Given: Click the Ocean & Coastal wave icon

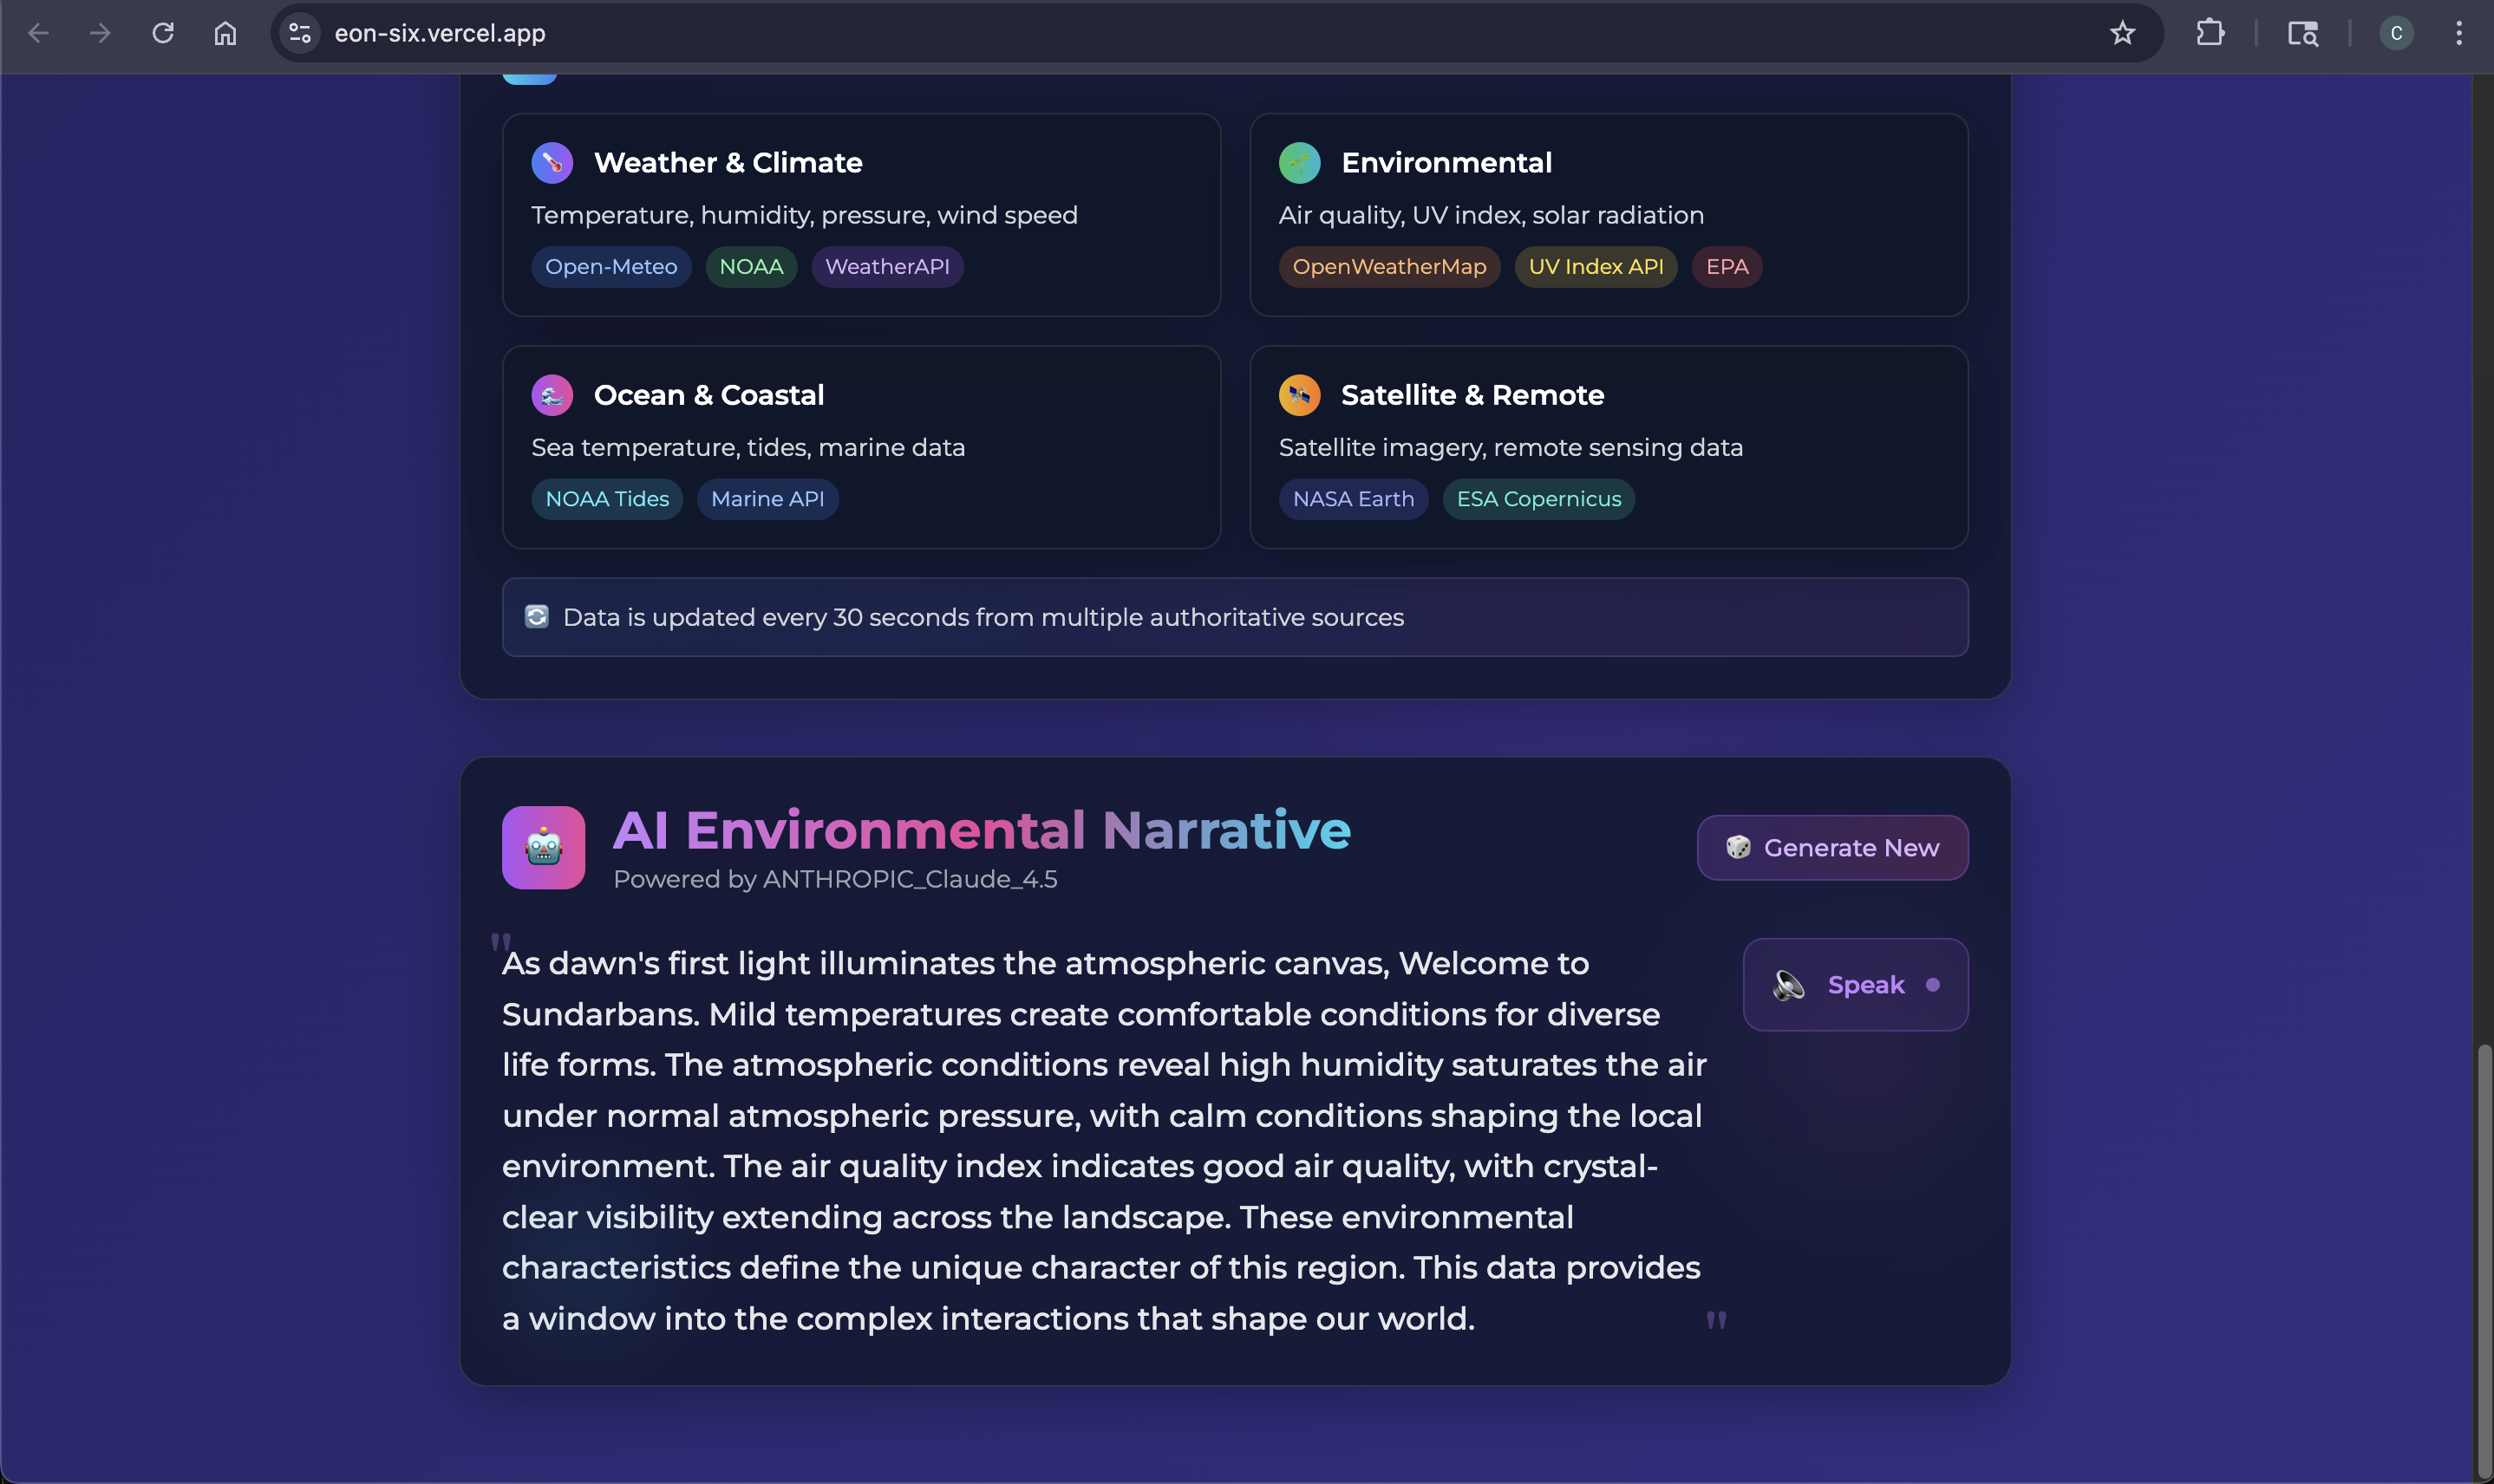Looking at the screenshot, I should (552, 395).
